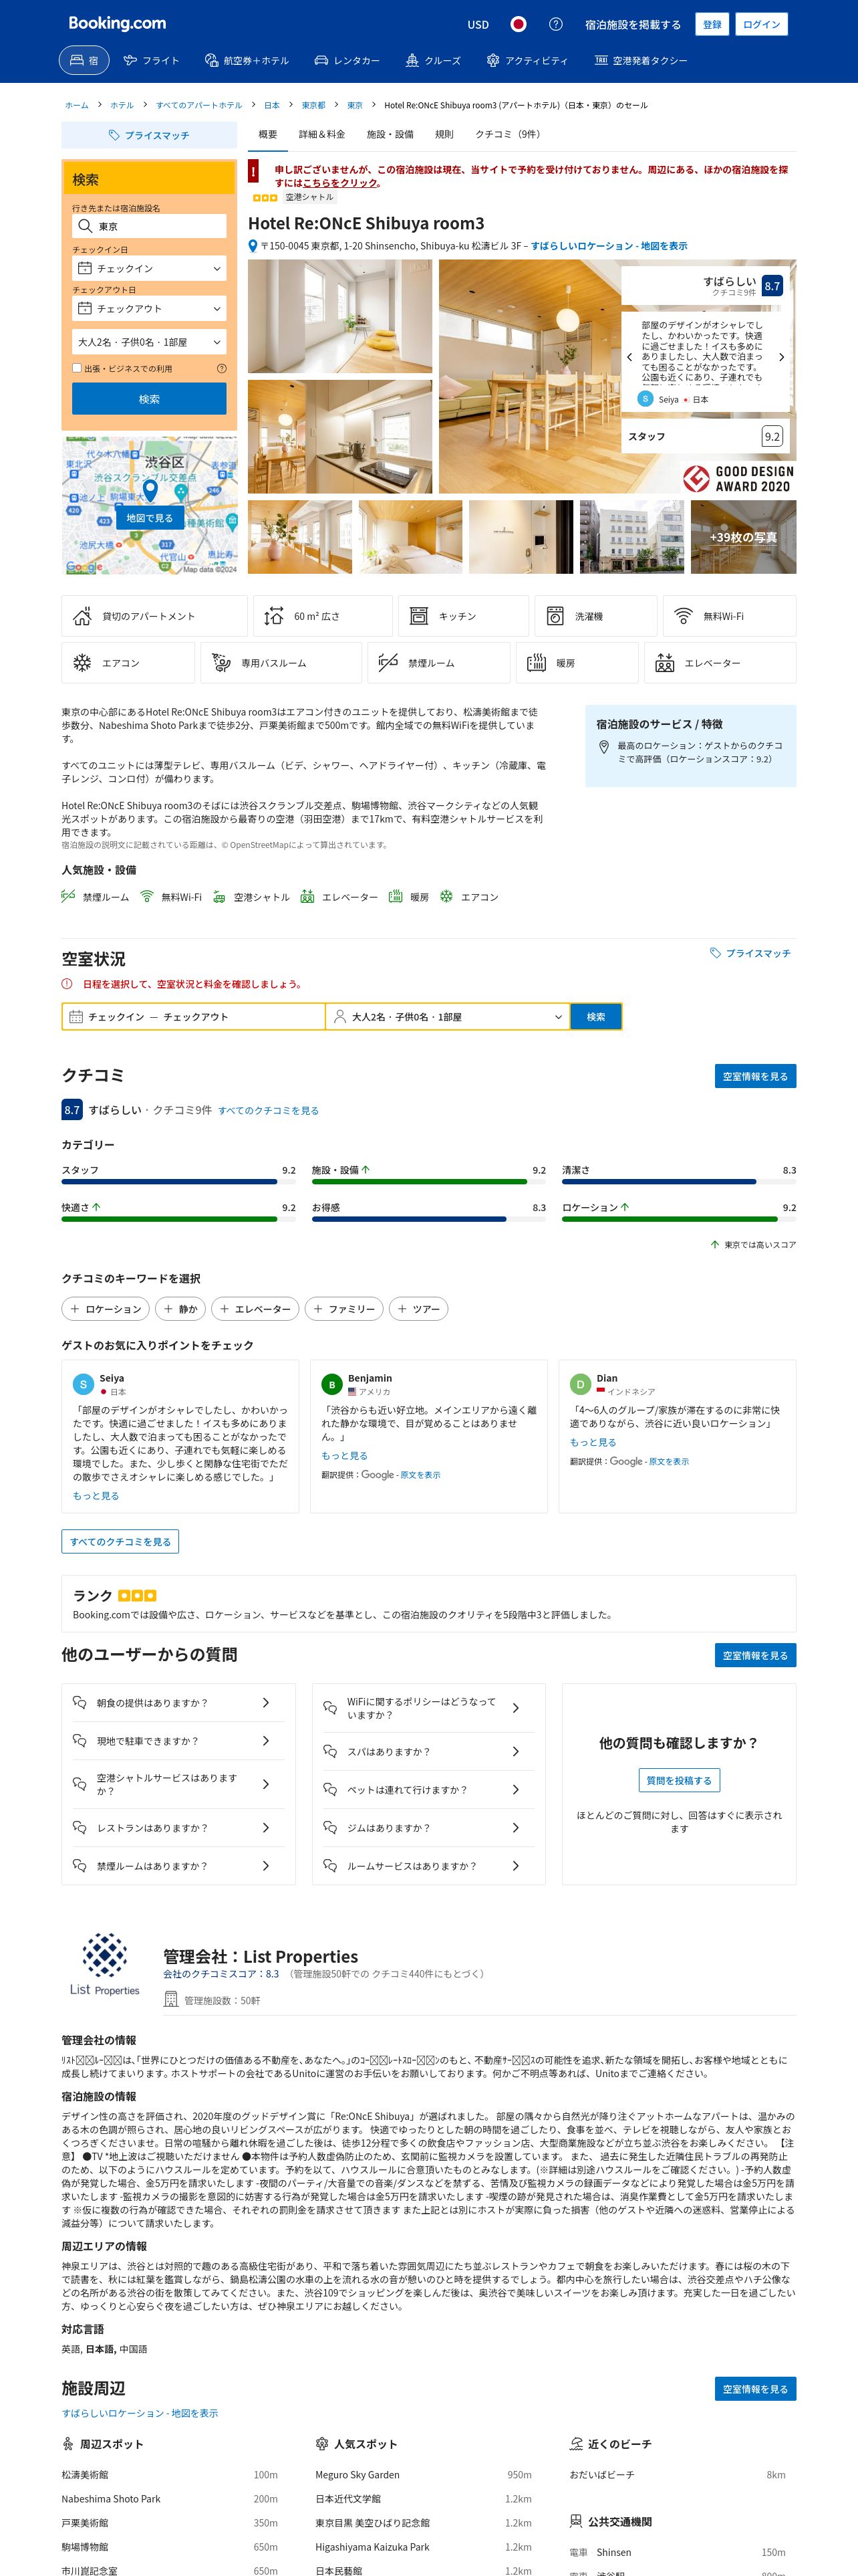The image size is (858, 2576).
Task: Click the 専用バスルーム bathroom icon
Action: [x=222, y=663]
